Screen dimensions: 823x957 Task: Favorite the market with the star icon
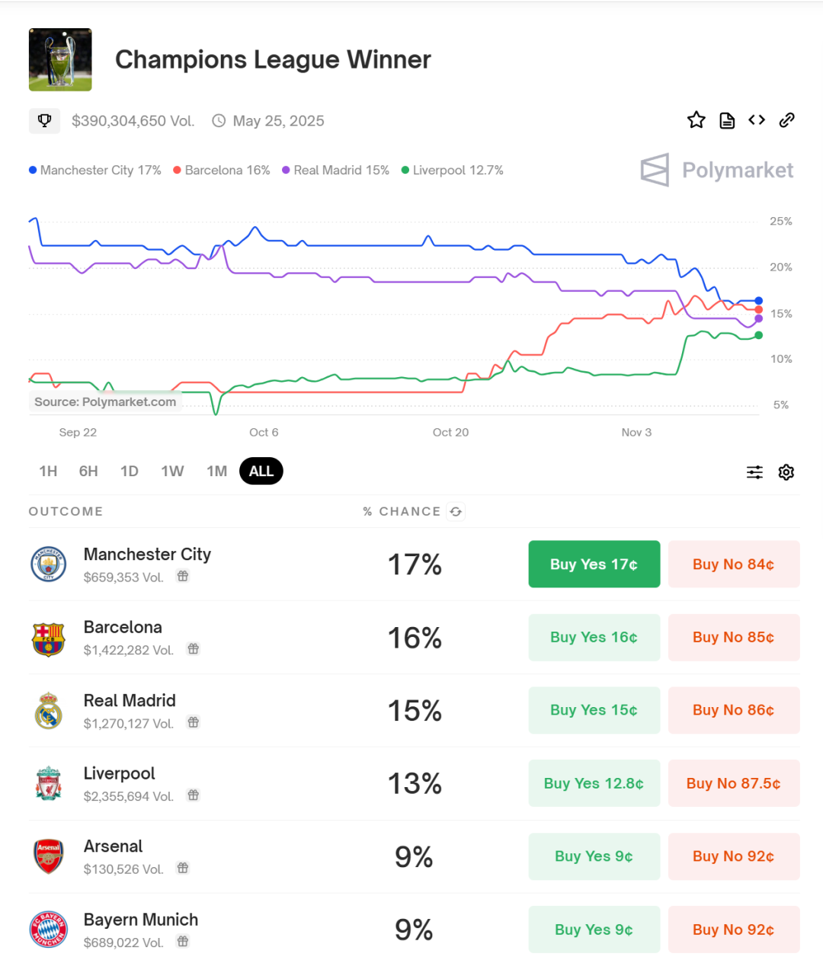click(x=696, y=120)
